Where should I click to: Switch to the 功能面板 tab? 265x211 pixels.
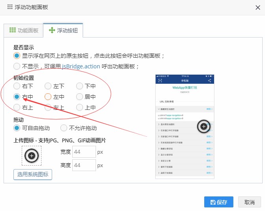pos(24,30)
